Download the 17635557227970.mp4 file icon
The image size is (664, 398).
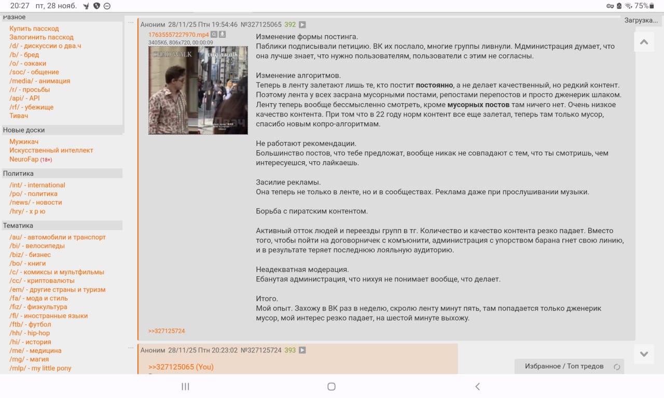222,35
